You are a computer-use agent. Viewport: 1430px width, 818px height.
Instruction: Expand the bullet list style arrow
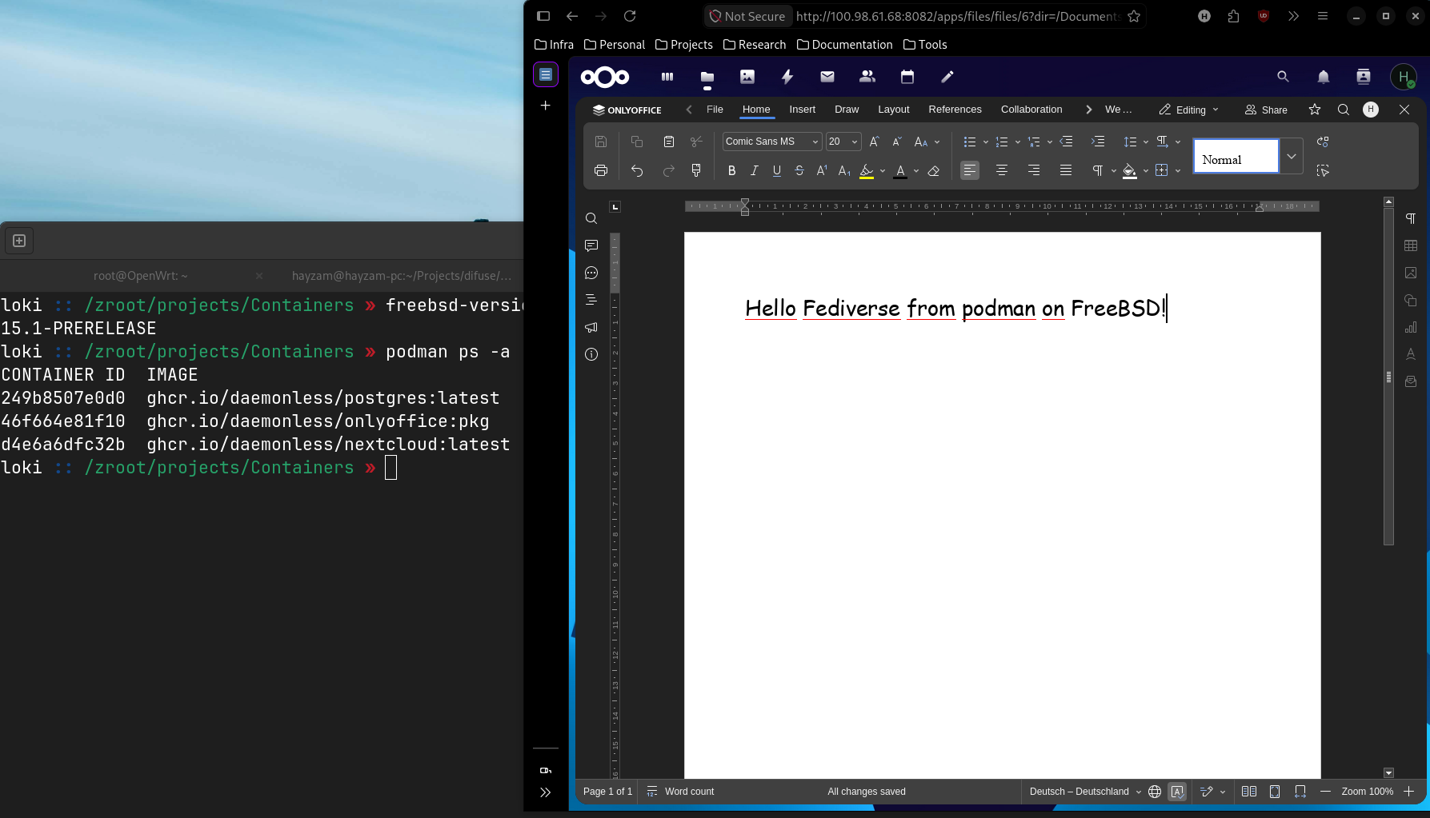tap(985, 142)
